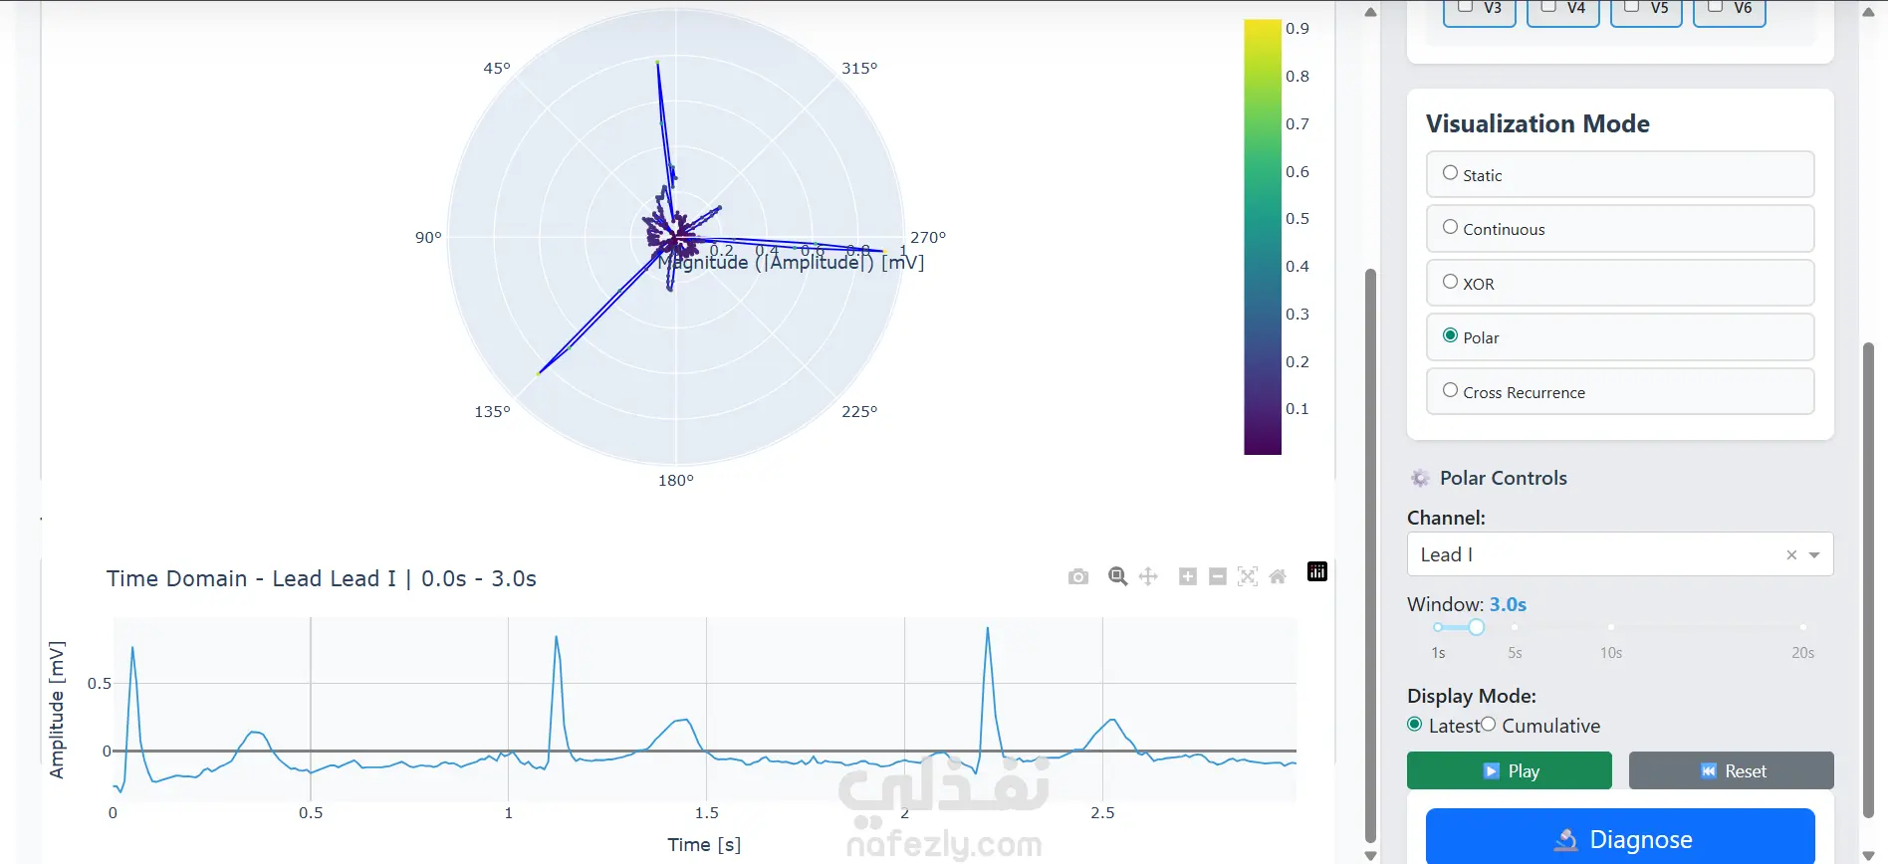This screenshot has height=864, width=1888.
Task: Click the Amplitude [mV] axis label
Action: click(57, 710)
